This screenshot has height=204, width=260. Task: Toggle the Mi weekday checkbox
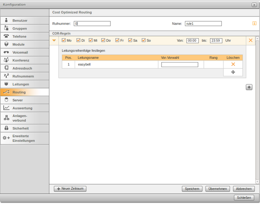[x=91, y=40]
